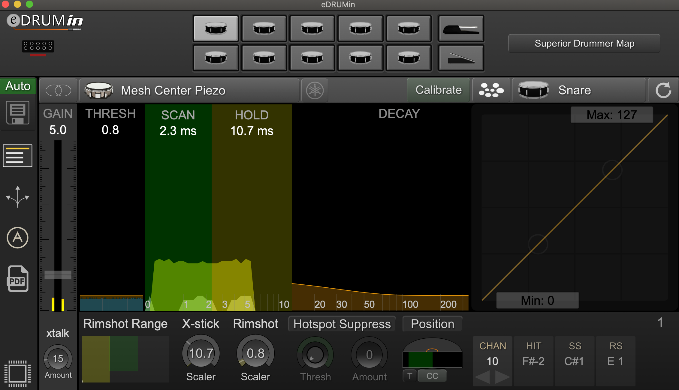The width and height of the screenshot is (679, 390).
Task: Decrease MIDI channel with left arrow
Action: tap(483, 377)
